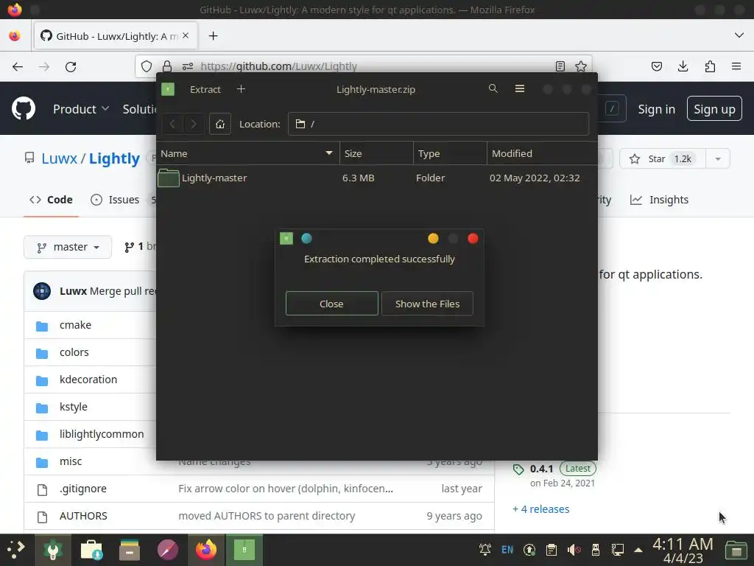Close the GitHub Lightly tab
The height and width of the screenshot is (566, 754).
pos(186,35)
